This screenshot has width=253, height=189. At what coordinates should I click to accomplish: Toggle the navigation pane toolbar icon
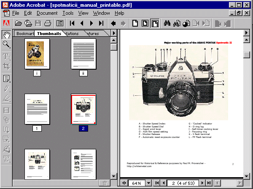pyautogui.click(x=60, y=24)
